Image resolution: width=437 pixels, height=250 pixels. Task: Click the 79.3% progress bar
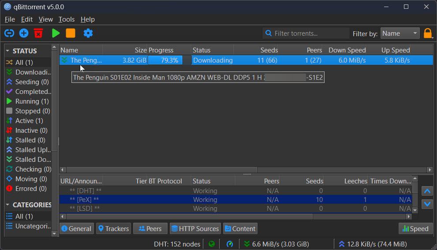pos(170,60)
